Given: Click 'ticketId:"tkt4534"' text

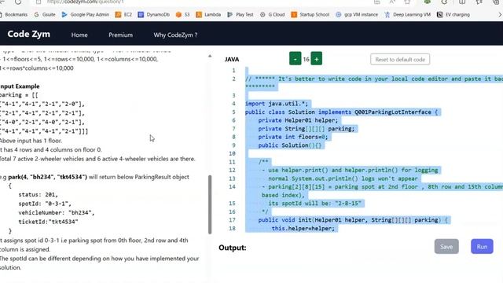Looking at the screenshot, I should click(48, 222).
